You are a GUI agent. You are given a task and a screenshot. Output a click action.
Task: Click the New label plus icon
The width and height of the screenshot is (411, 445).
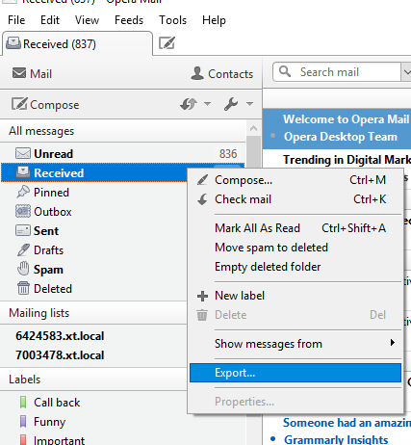202,296
